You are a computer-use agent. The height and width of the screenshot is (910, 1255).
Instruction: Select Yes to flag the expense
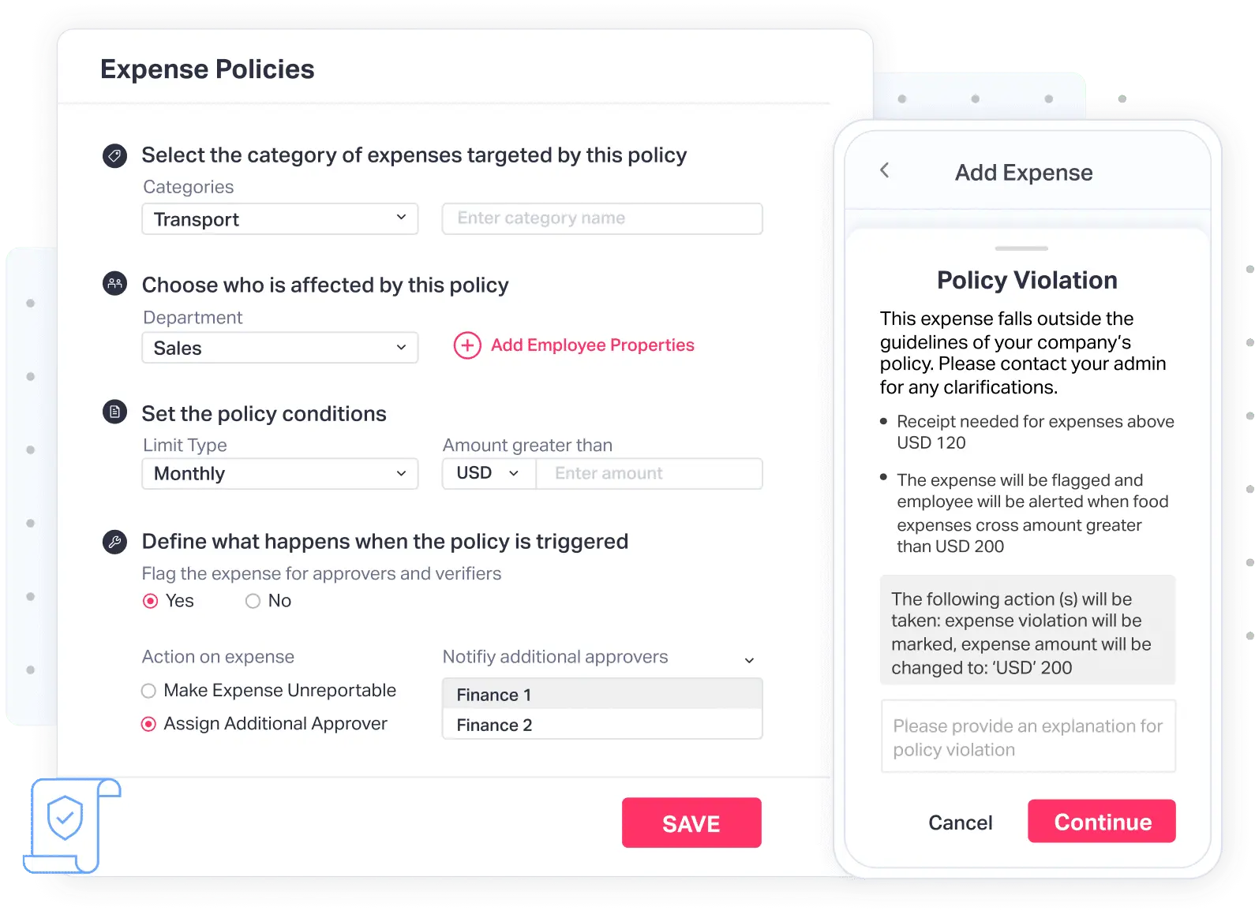(151, 602)
